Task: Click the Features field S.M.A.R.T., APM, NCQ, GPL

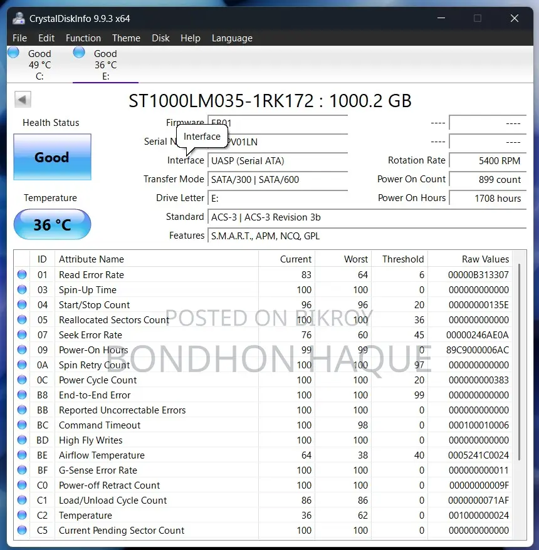Action: 367,236
